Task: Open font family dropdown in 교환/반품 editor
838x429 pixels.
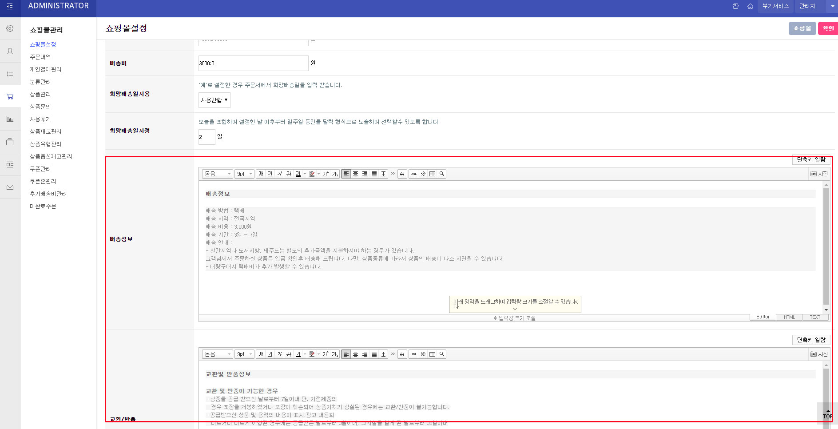Action: [x=217, y=354]
